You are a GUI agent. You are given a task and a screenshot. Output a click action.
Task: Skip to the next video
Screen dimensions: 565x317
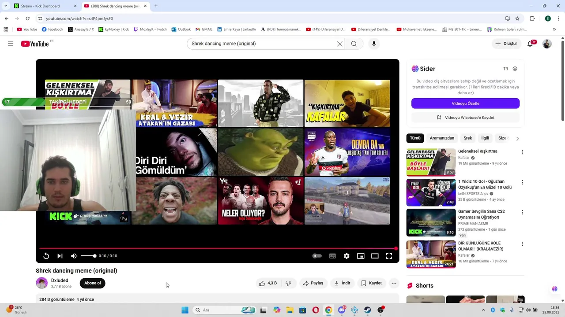[60, 256]
